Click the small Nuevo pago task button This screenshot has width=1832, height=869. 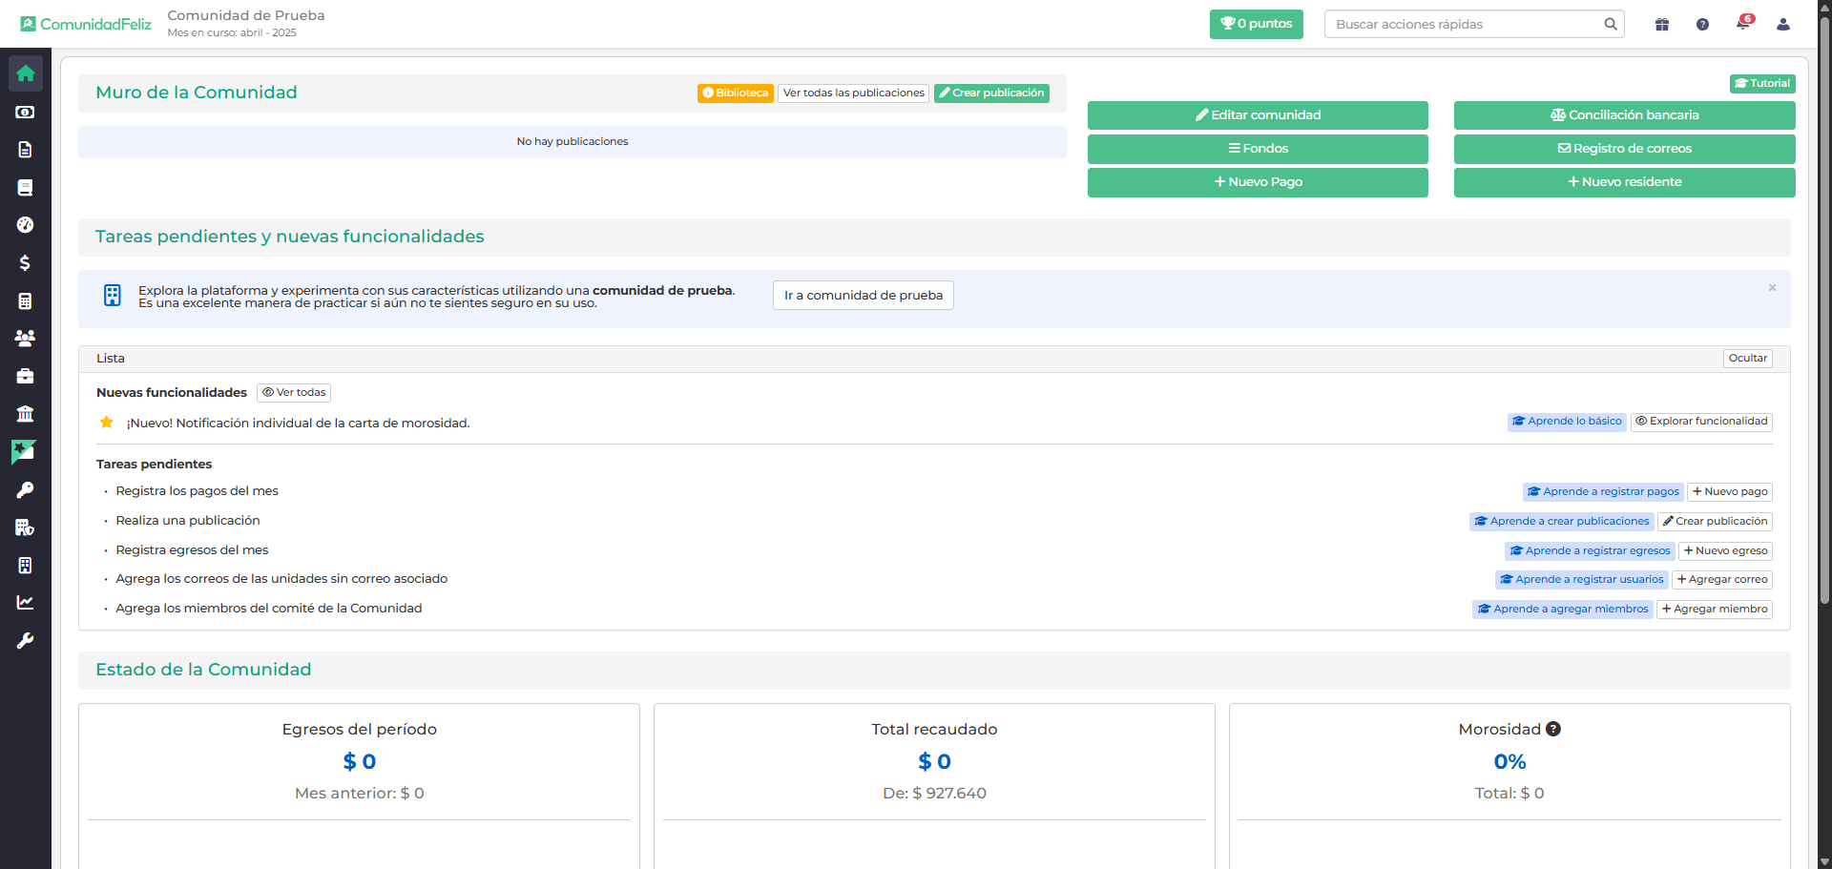[1730, 492]
